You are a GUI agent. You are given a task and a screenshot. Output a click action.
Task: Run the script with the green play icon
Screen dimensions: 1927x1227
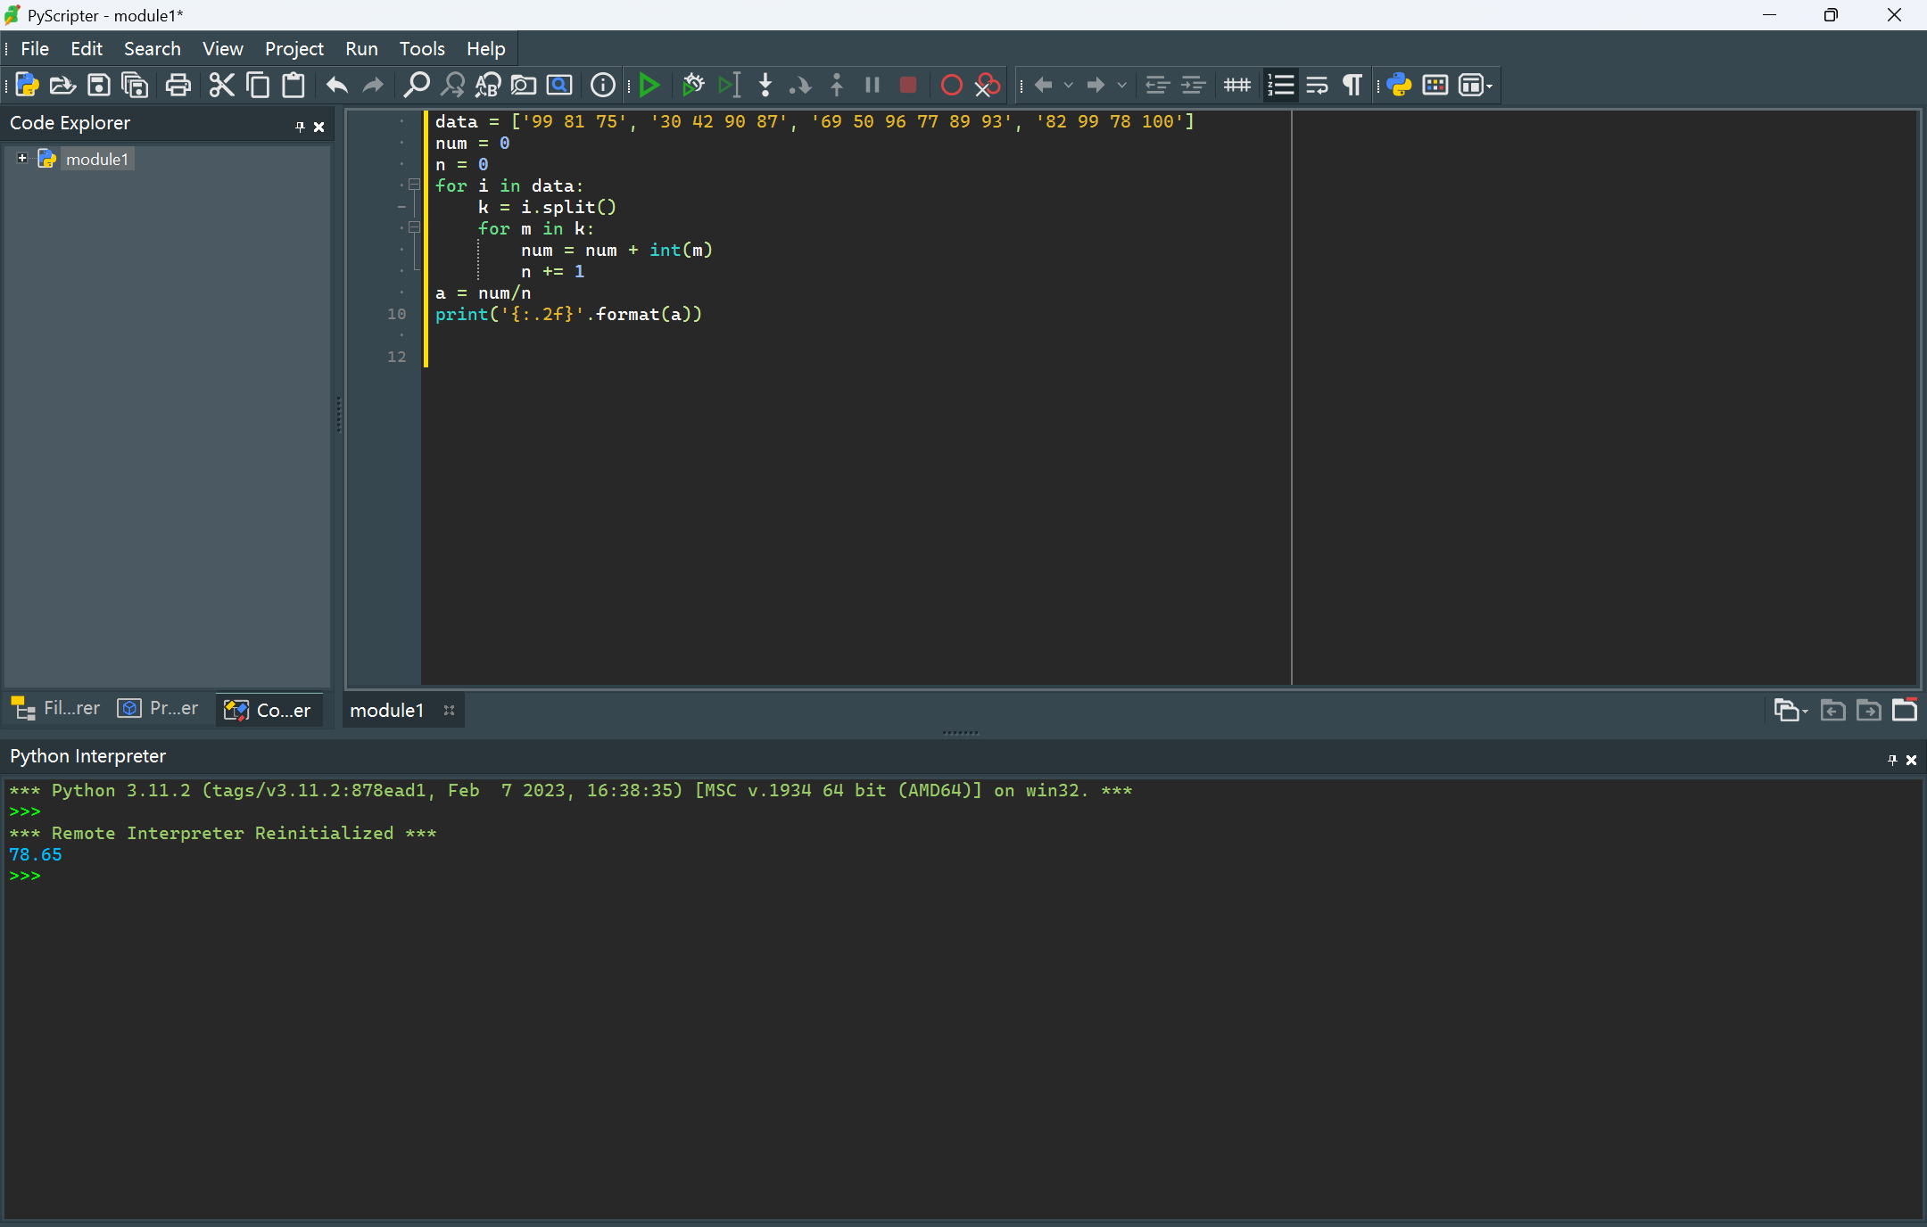(x=649, y=86)
